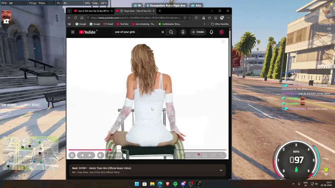
Task: Open the first Google bookmark
Action: point(81,24)
